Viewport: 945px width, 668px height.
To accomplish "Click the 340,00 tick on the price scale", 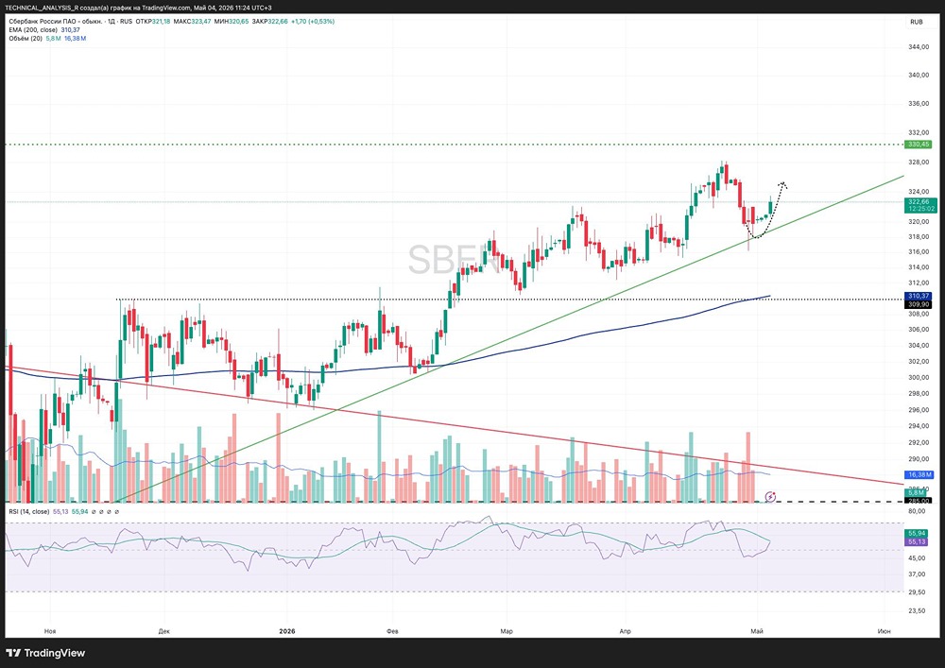I will (x=919, y=76).
